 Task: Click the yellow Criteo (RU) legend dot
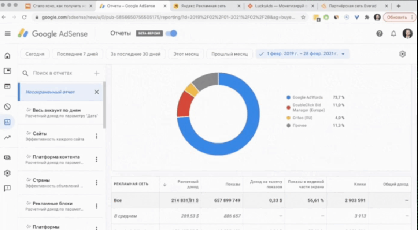point(288,118)
